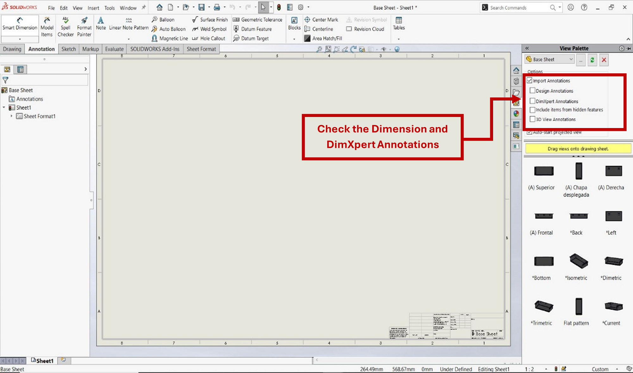Viewport: 633px width, 373px height.
Task: Expand the Sheet Format1 tree item
Action: (x=11, y=116)
